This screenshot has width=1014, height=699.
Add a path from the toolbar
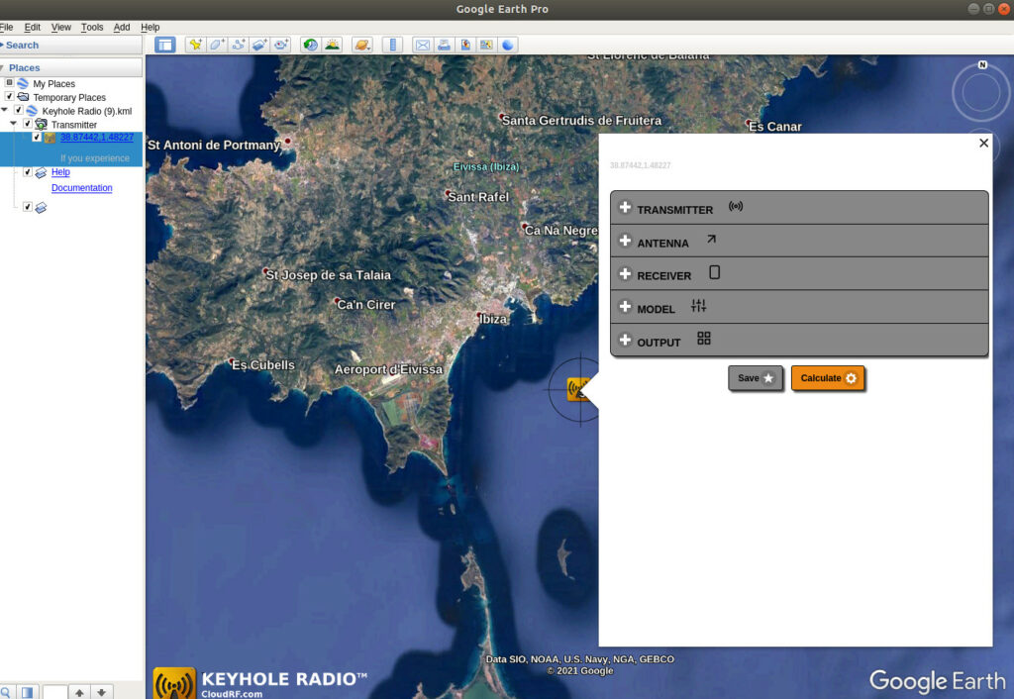tap(238, 45)
